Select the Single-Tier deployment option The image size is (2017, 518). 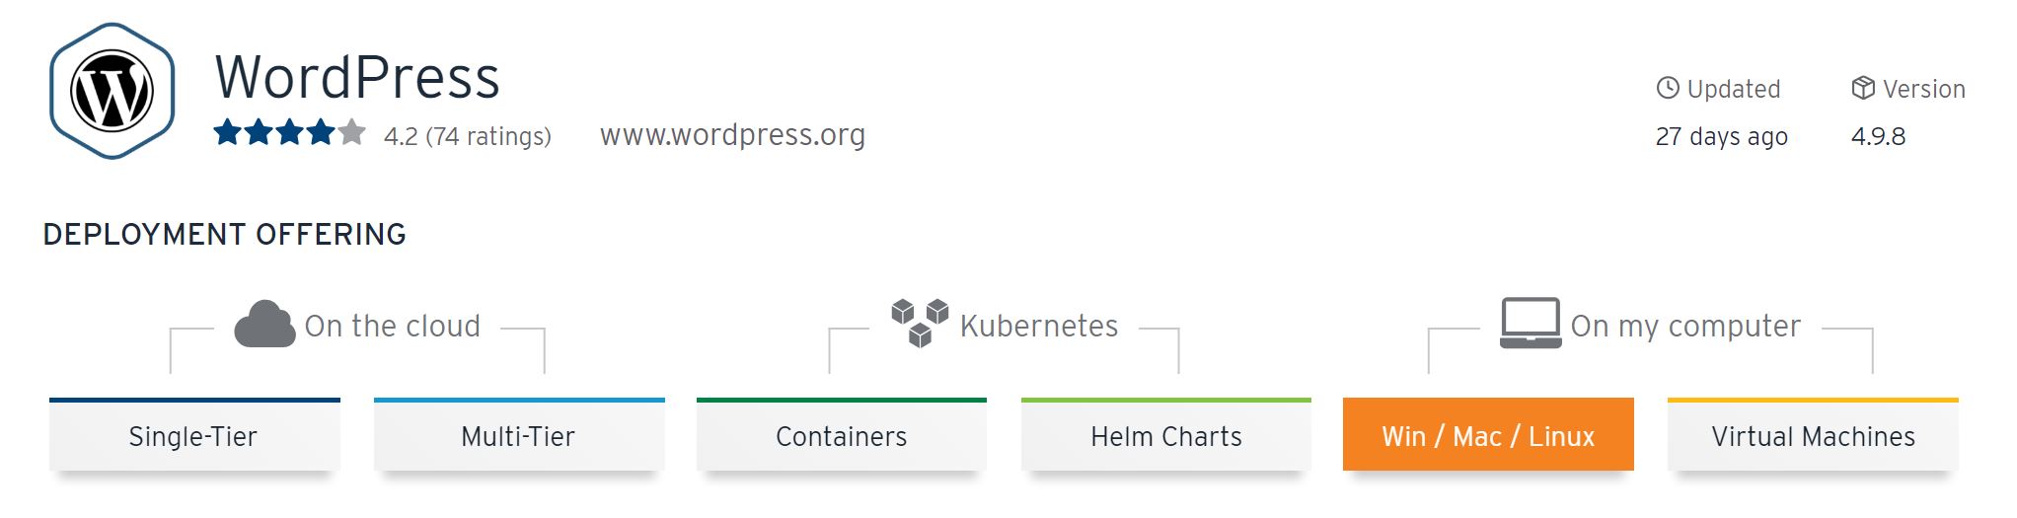coord(194,434)
